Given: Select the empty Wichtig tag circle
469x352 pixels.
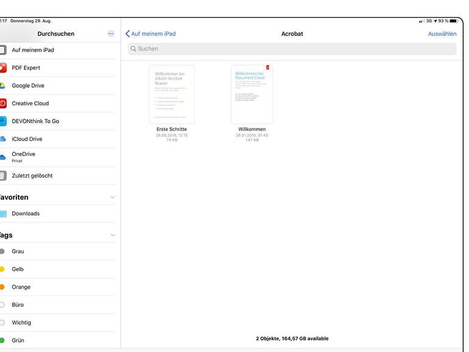Looking at the screenshot, I should tap(2, 322).
